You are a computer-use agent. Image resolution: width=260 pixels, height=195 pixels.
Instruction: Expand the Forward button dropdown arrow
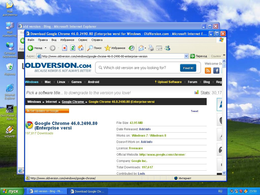[58, 48]
